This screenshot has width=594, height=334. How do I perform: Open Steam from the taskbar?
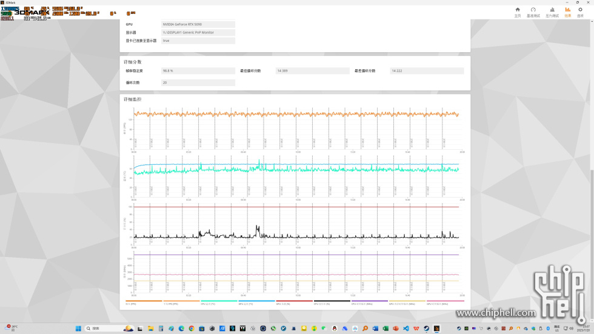[427, 329]
